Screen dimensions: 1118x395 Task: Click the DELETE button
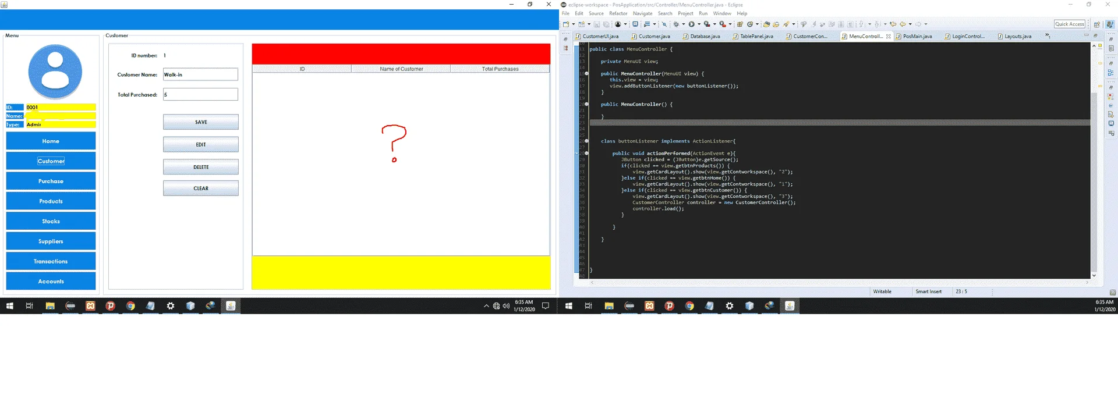coord(201,167)
